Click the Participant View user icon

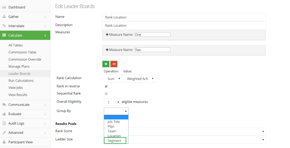tap(4, 142)
